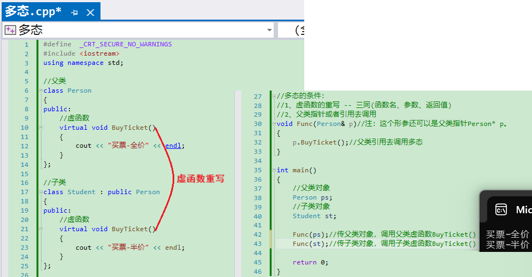532x277 pixels.
Task: Click the //子类 comment on line 16
Action: click(x=55, y=183)
